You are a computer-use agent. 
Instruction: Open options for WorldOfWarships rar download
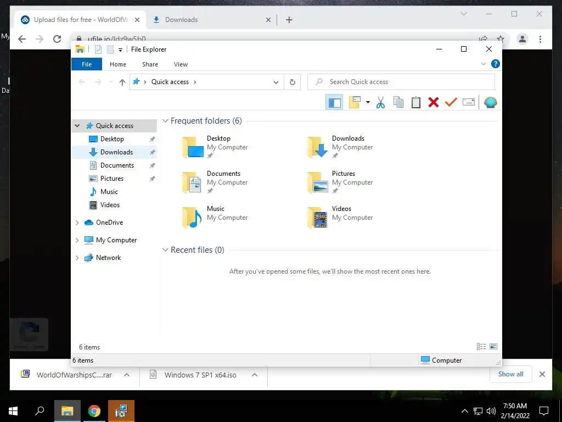coord(127,375)
